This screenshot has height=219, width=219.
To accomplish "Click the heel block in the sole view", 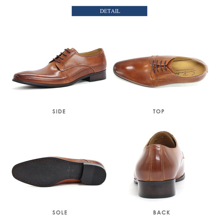I will coord(93,173).
